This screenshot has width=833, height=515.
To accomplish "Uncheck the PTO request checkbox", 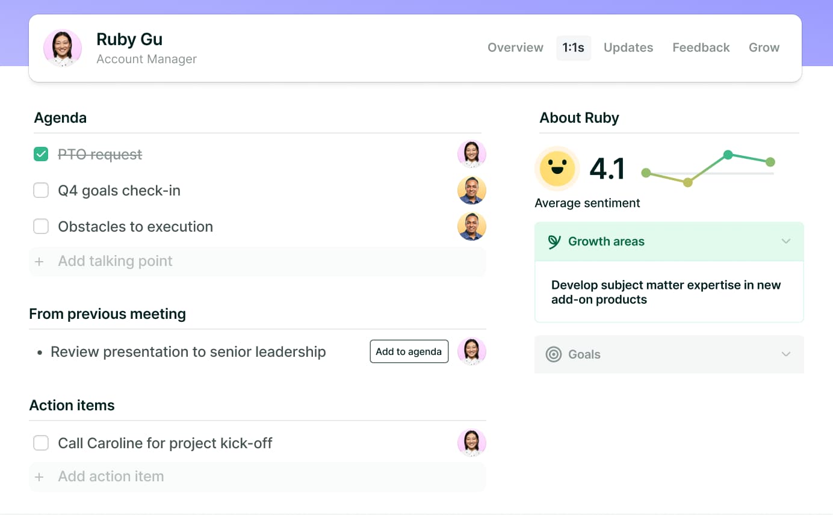I will [x=41, y=155].
